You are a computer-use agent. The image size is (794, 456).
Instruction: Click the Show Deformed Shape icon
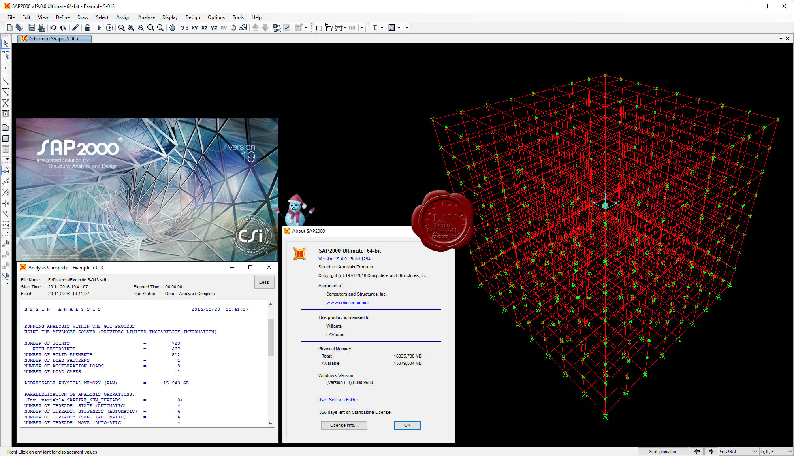[x=329, y=28]
